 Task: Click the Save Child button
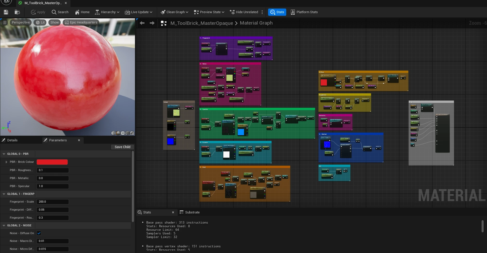pos(123,147)
